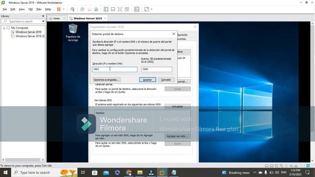
Task: Close the Library panel
Action: 43,16
